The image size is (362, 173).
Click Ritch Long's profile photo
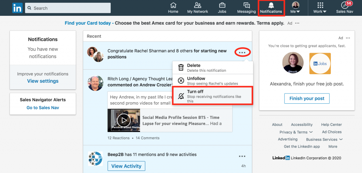tap(95, 83)
